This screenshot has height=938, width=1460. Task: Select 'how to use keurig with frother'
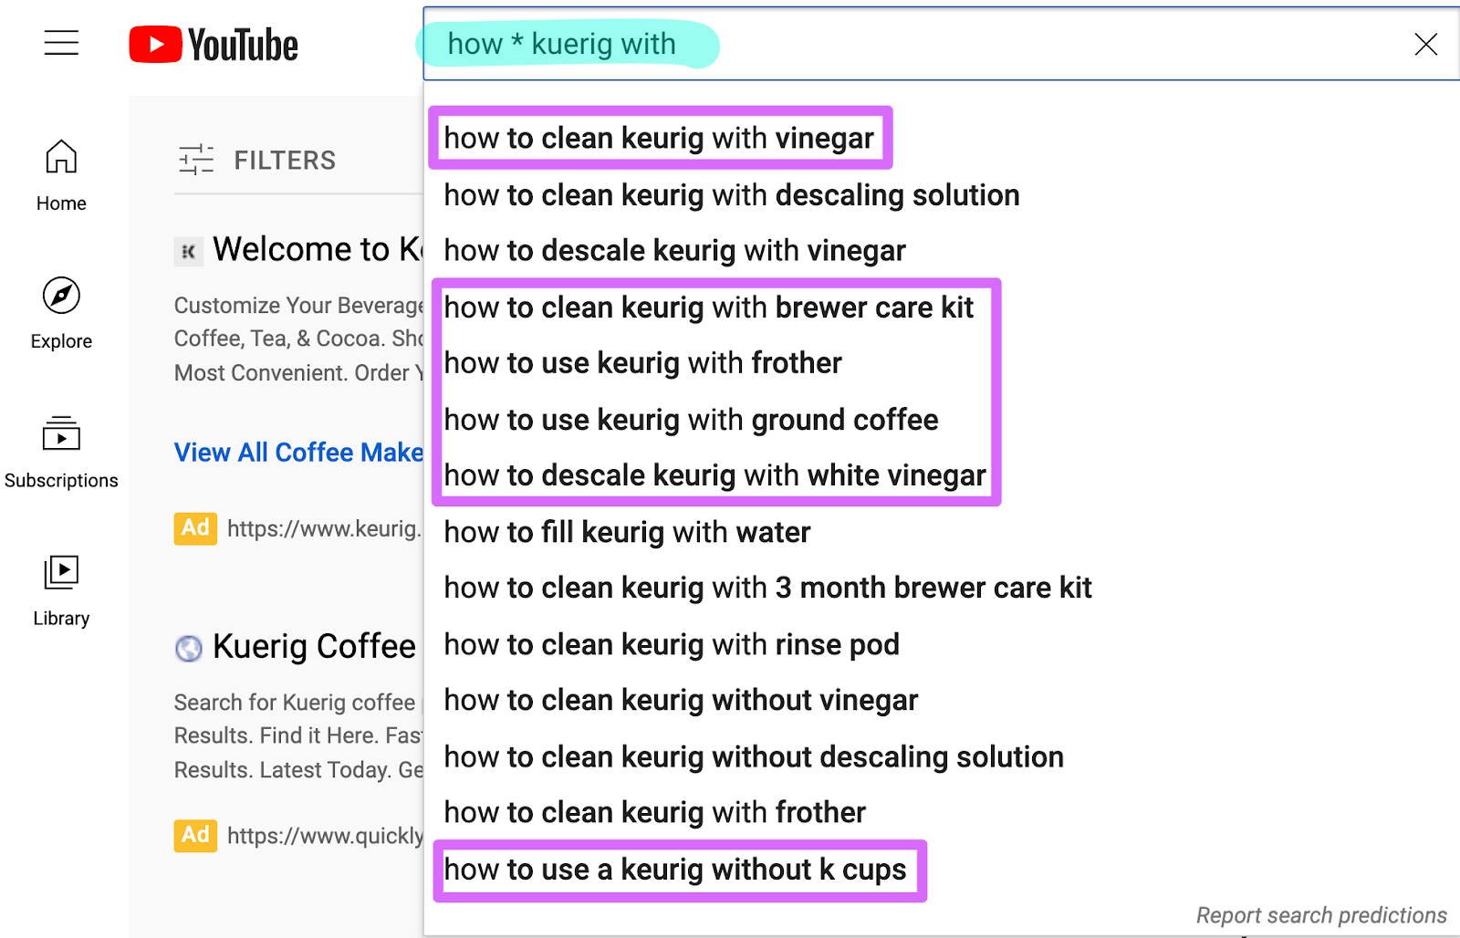642,363
